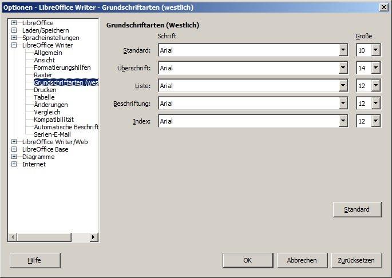Click the Internet label in tree
The image size is (392, 278).
click(x=34, y=164)
